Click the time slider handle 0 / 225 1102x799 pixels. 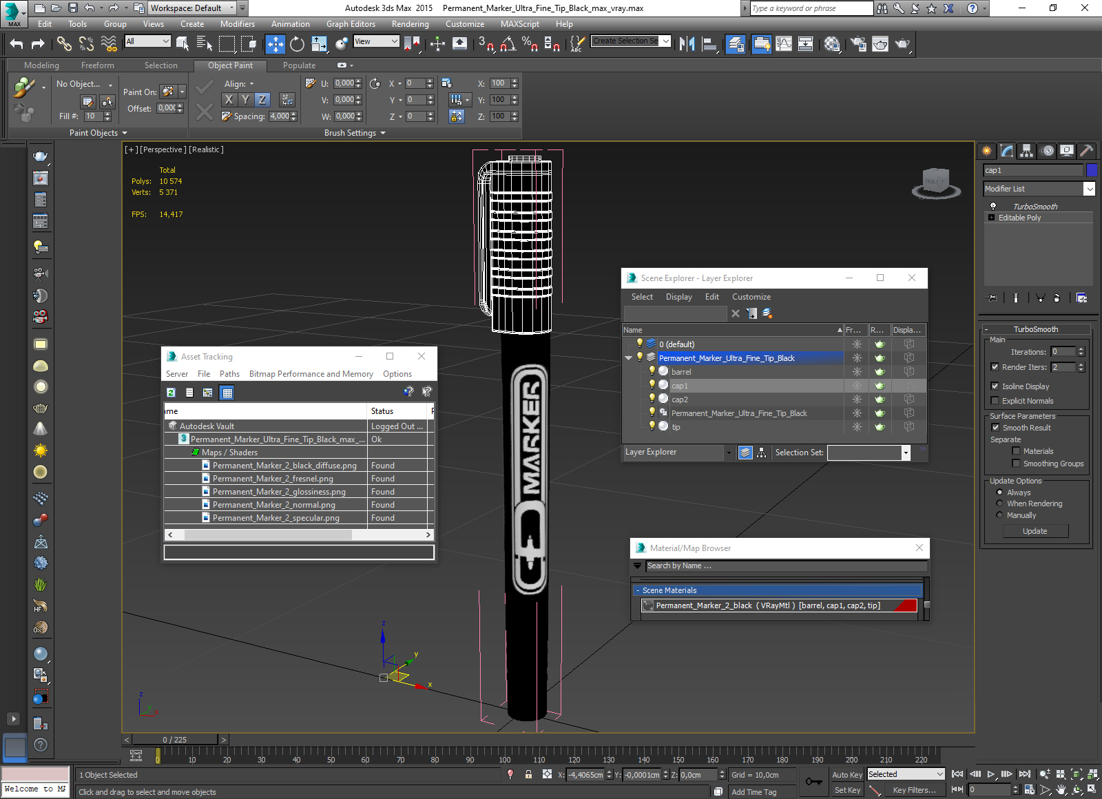pos(175,740)
